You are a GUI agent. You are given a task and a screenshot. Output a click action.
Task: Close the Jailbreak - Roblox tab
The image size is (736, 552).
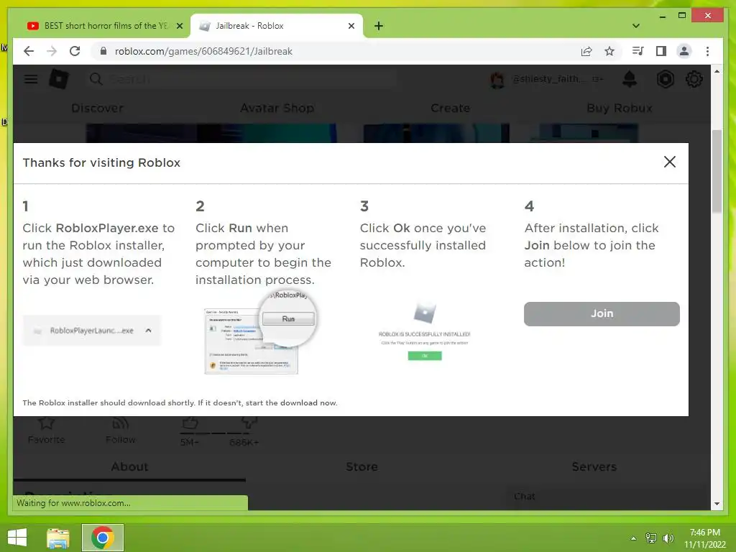[x=351, y=26]
